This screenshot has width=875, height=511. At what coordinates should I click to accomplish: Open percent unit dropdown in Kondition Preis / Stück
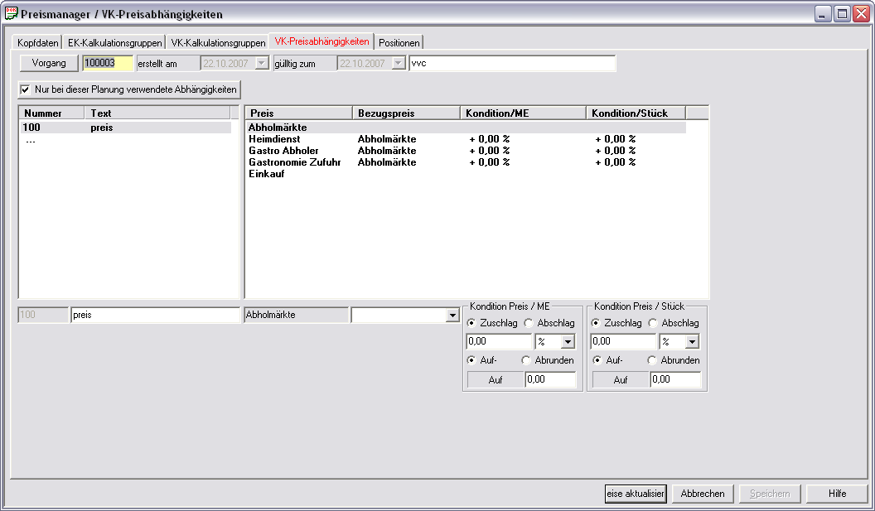[x=692, y=341]
